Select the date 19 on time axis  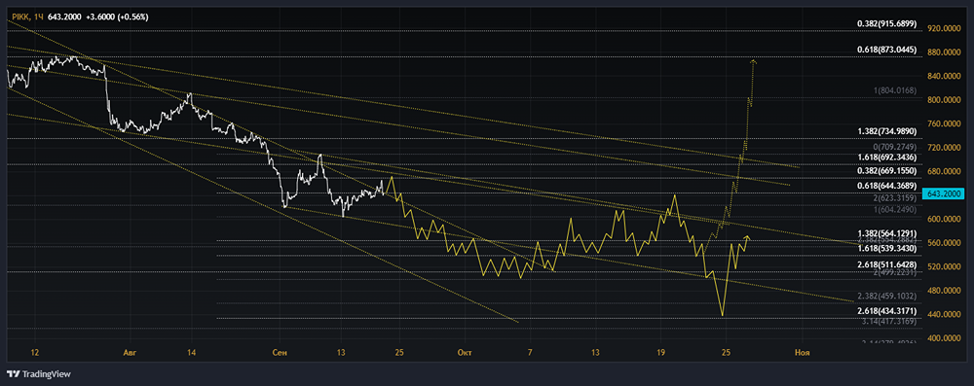pyautogui.click(x=660, y=353)
